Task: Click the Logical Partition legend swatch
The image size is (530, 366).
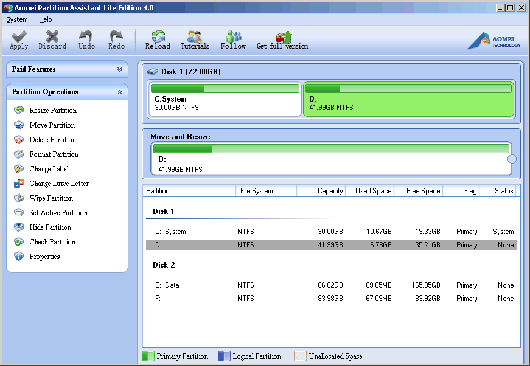Action: click(x=224, y=356)
